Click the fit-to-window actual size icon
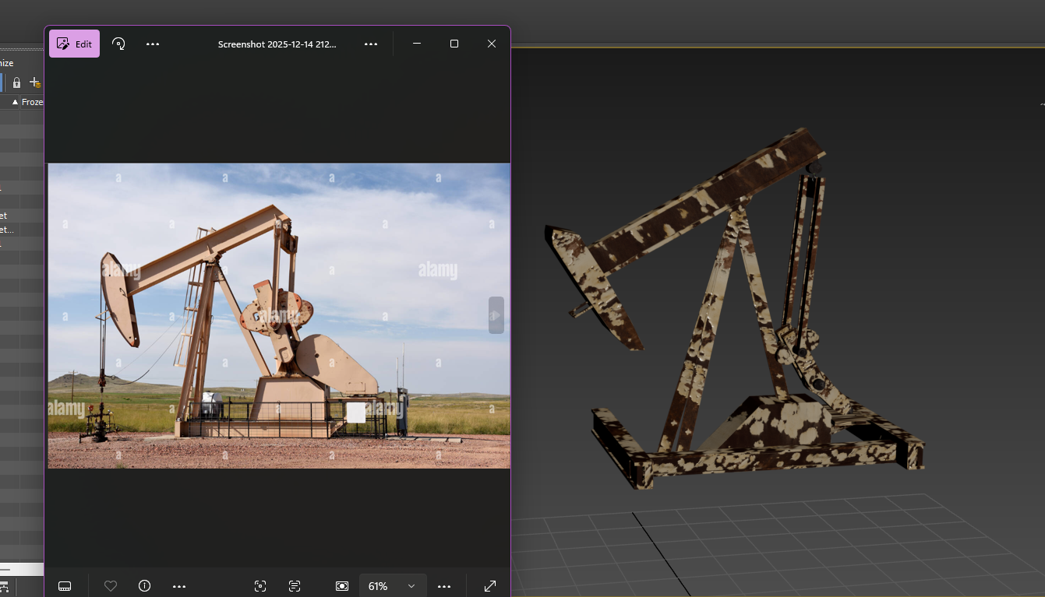The image size is (1045, 597). pos(342,586)
